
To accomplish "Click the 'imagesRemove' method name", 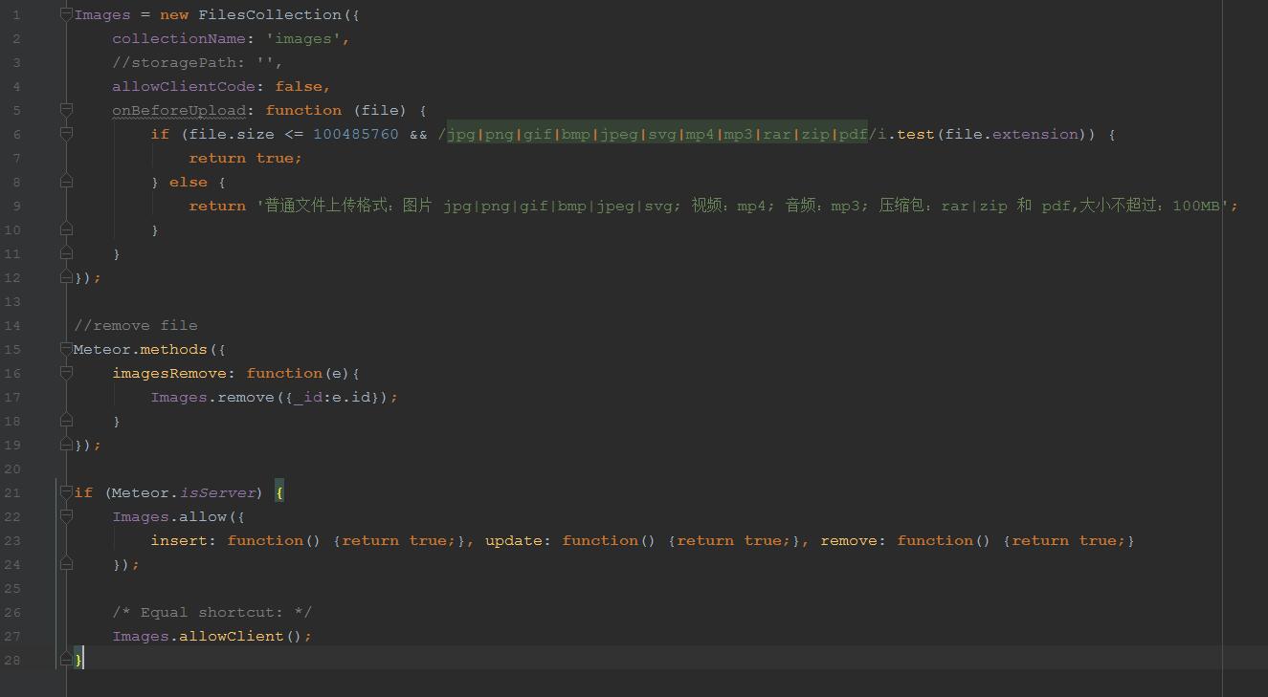I will coord(169,373).
